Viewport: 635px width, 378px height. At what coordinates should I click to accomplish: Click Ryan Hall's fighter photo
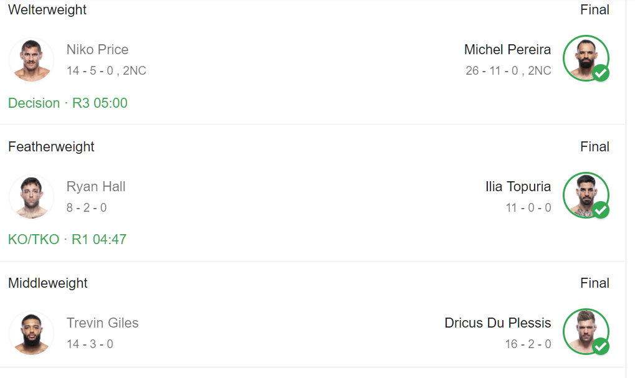[31, 197]
